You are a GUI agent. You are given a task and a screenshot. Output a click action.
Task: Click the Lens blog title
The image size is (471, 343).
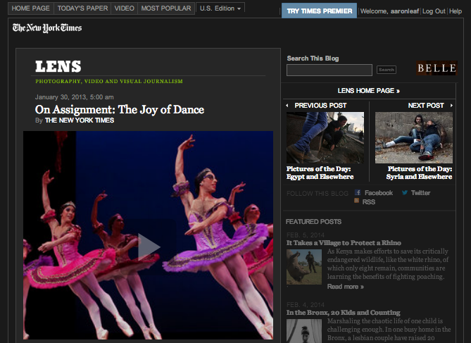coord(58,66)
